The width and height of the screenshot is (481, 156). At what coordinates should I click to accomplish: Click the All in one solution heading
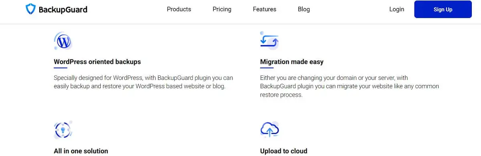pos(81,151)
